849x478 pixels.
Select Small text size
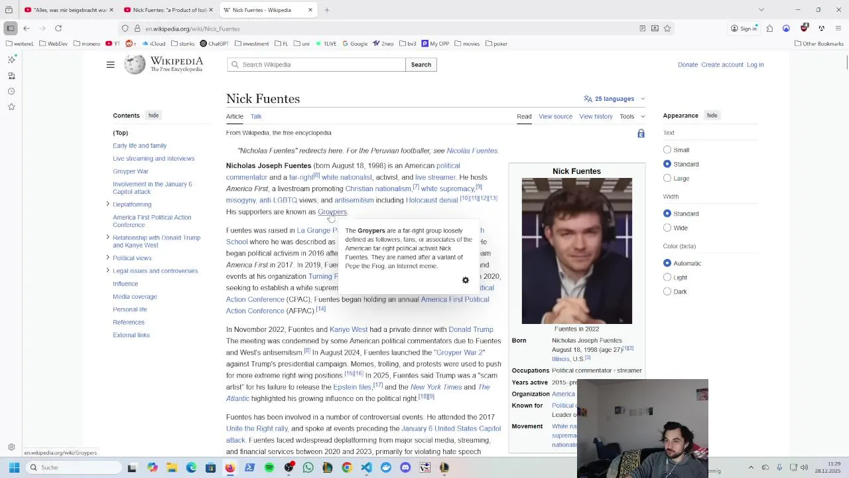coord(667,150)
